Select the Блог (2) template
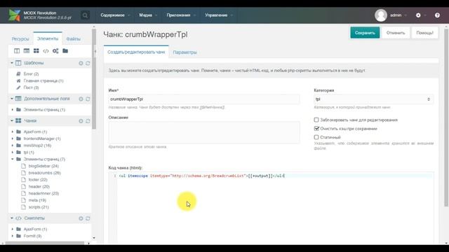Viewport: 449px width, 252px height. click(x=31, y=74)
